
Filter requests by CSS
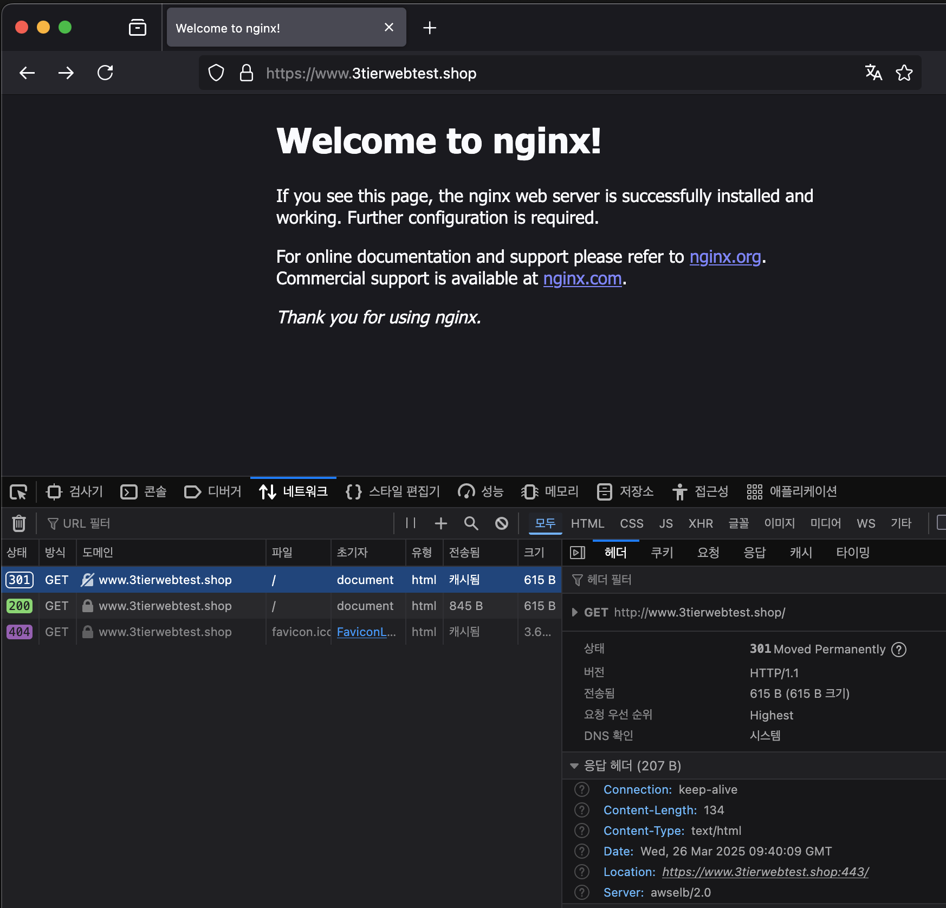[632, 523]
